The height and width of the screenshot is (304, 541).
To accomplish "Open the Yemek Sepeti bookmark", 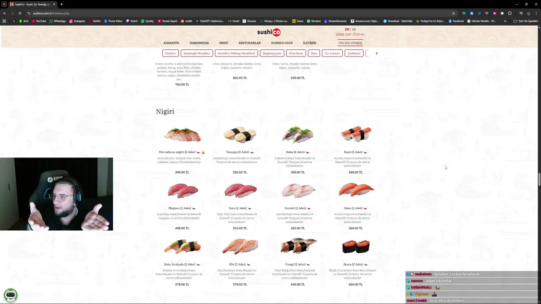I will pyautogui.click(x=167, y=21).
